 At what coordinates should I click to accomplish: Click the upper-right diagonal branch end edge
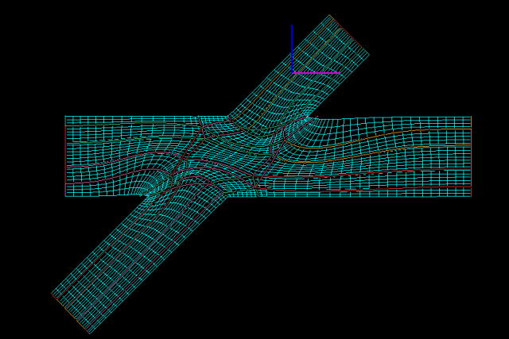click(349, 34)
